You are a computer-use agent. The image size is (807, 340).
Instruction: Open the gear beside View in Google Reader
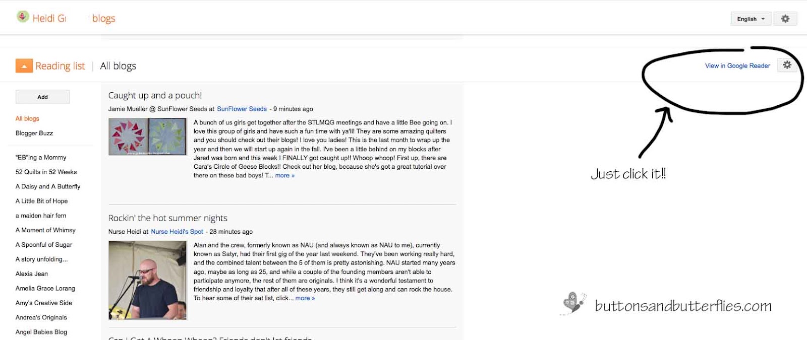pyautogui.click(x=787, y=65)
